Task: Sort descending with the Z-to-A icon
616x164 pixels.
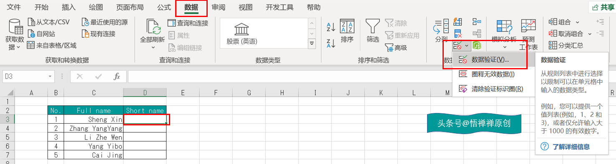Action: point(331,43)
